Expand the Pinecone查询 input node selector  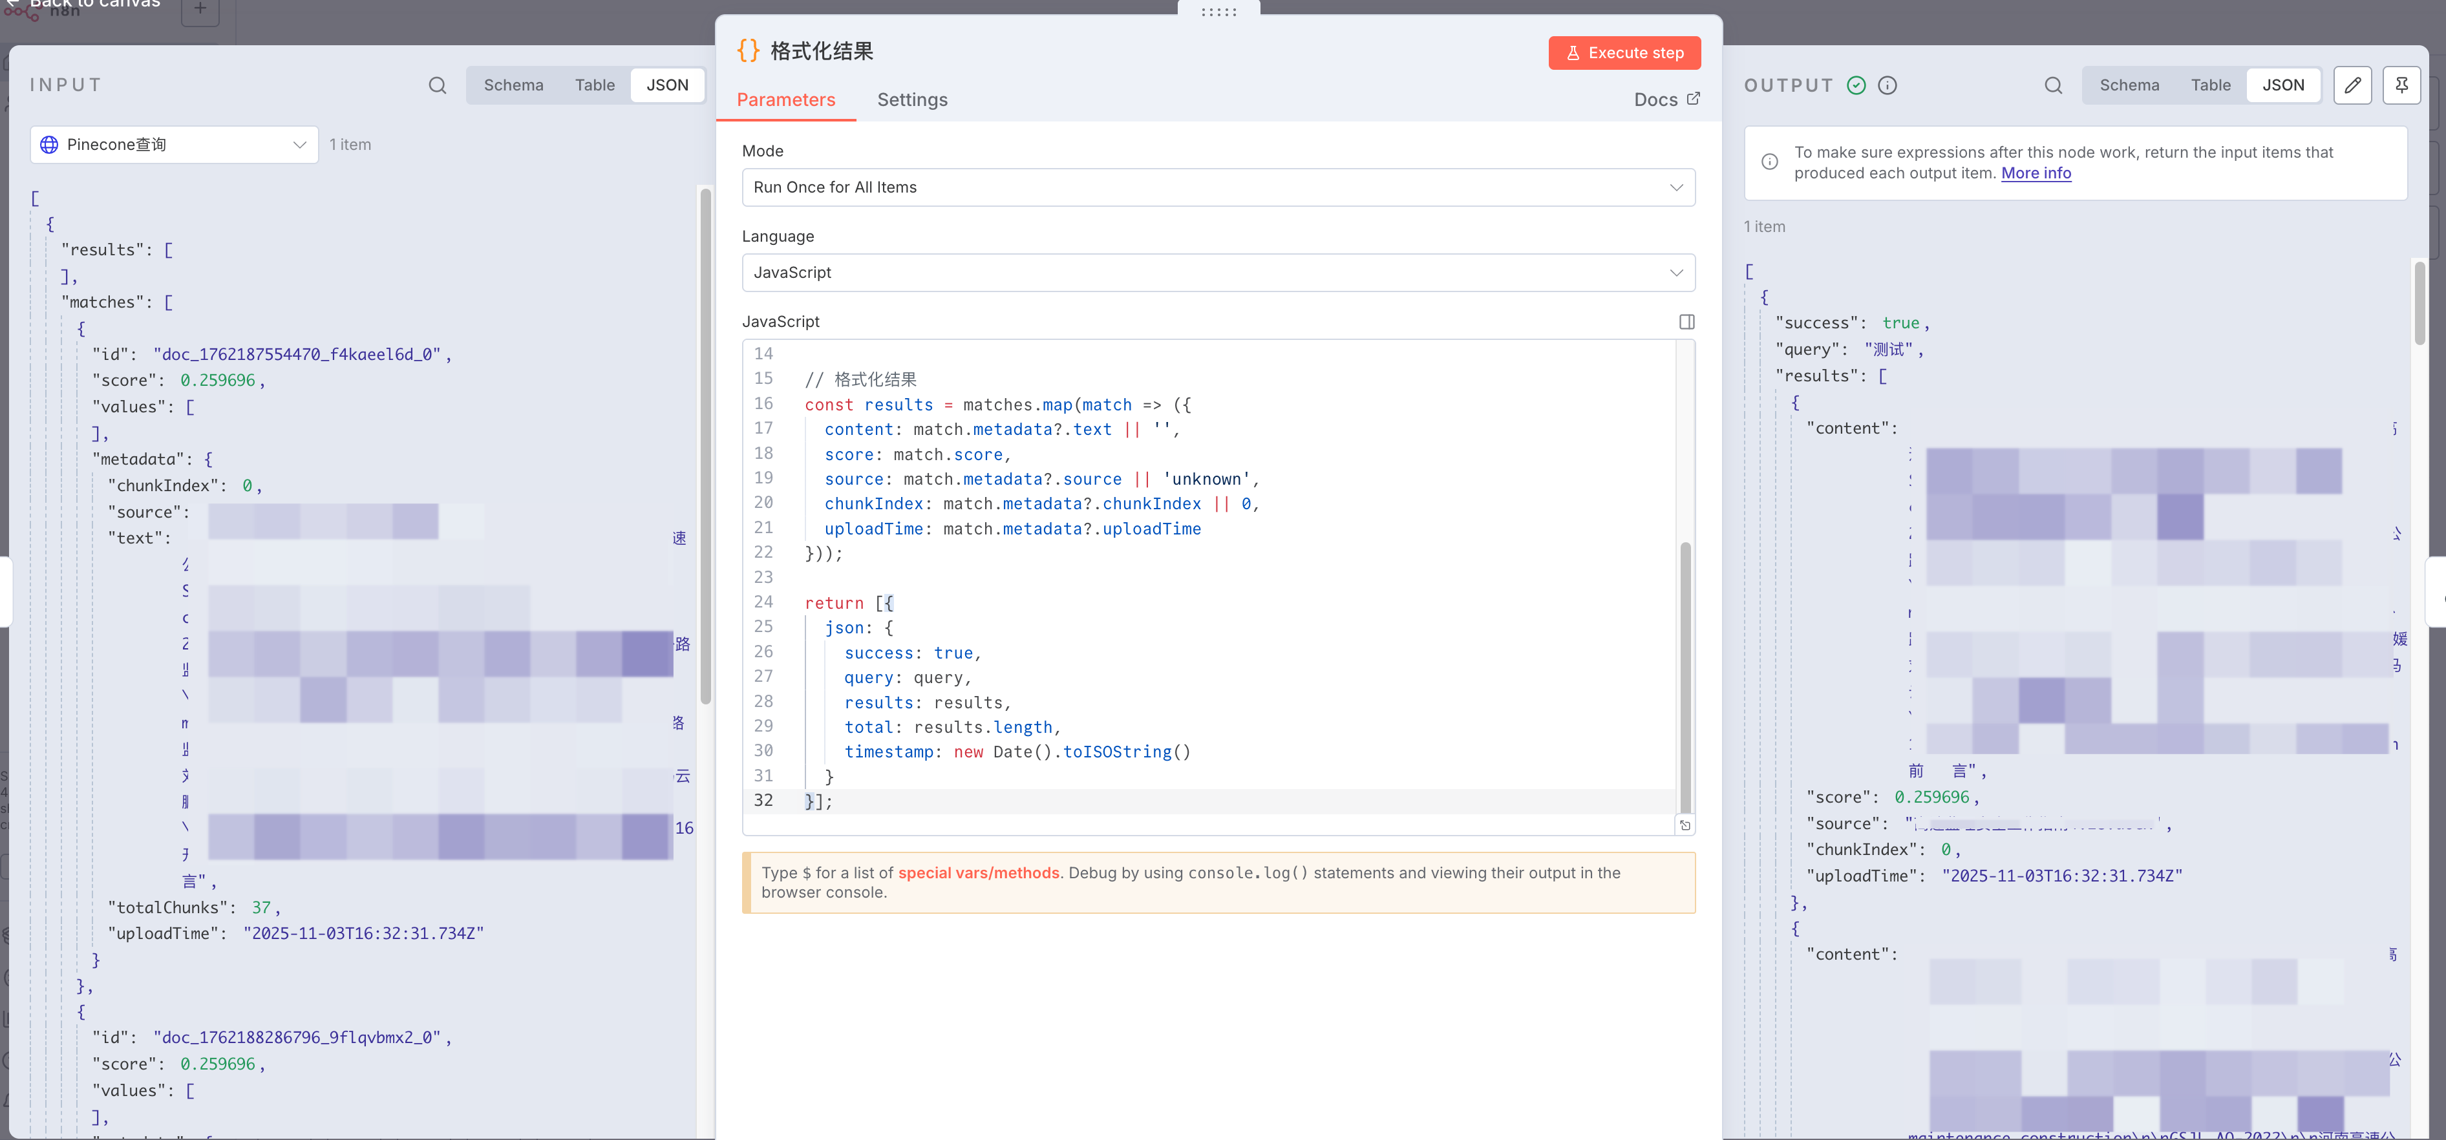(x=174, y=145)
